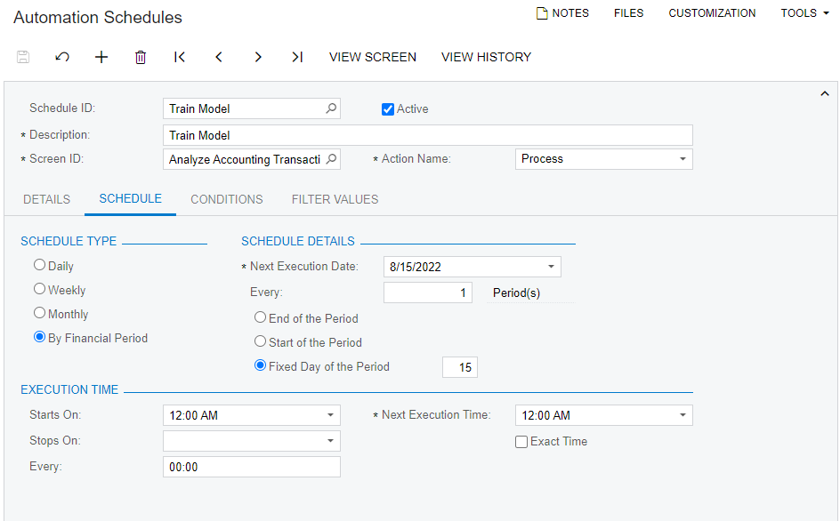Open the Tools menu
This screenshot has height=521, width=840.
804,13
